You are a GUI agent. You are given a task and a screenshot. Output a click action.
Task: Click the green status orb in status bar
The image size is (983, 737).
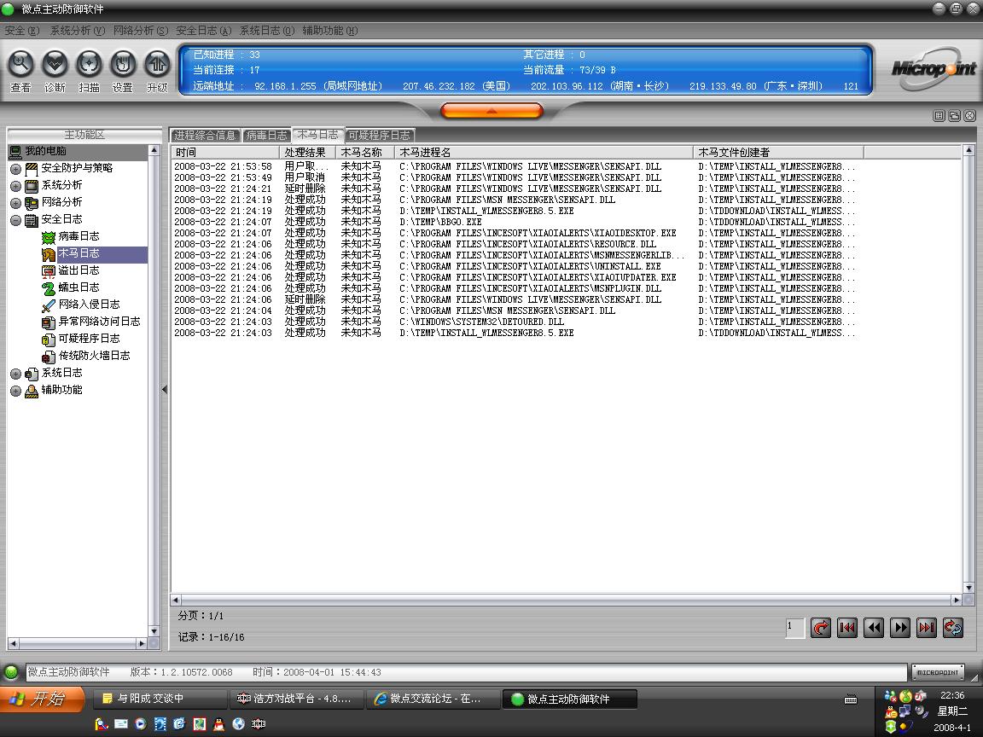[x=11, y=672]
